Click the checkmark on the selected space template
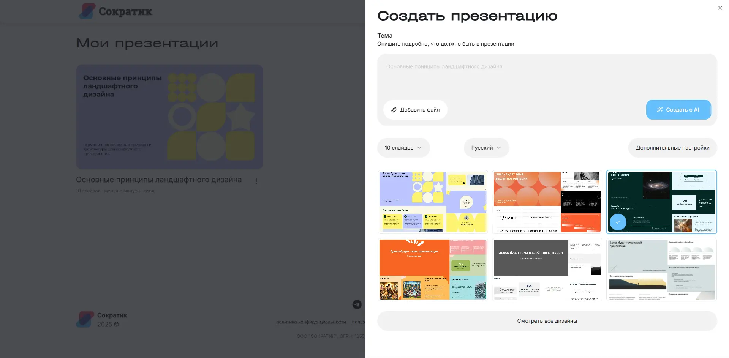The height and width of the screenshot is (358, 729). 618,222
